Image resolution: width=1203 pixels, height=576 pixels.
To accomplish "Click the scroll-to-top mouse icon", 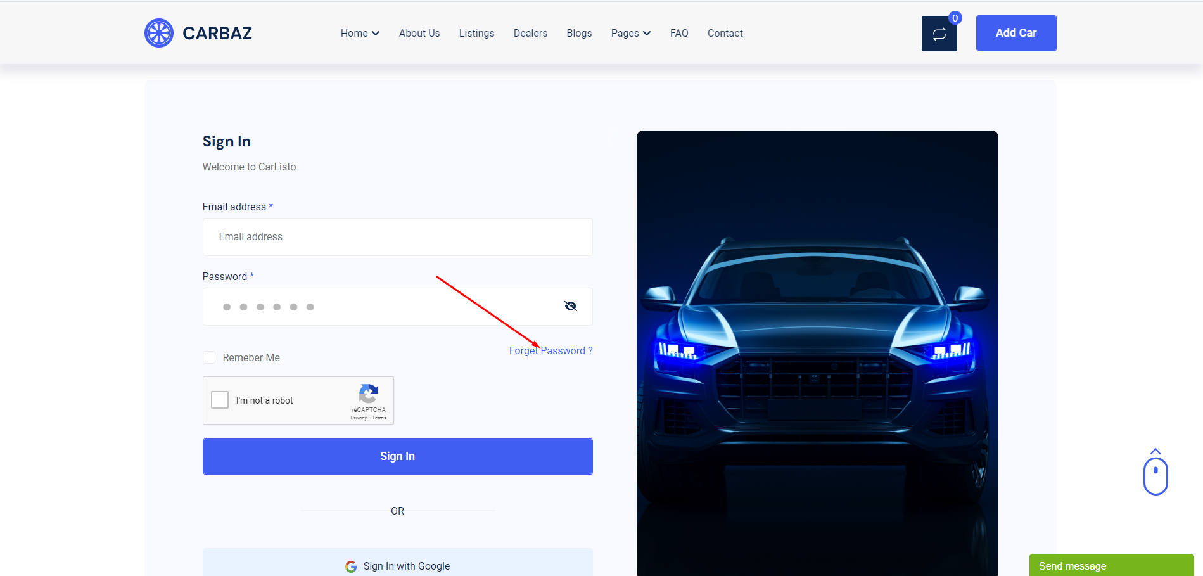I will click(x=1155, y=473).
